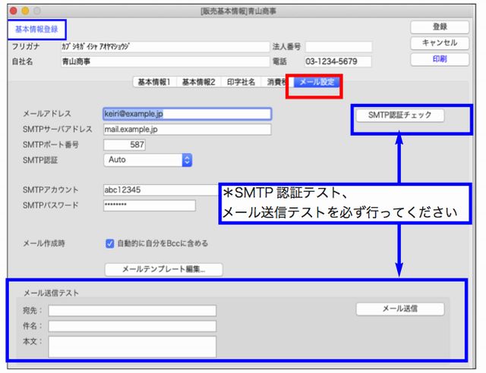The image size is (486, 373).
Task: Click the 宛先 field in mail test
Action: click(x=132, y=310)
